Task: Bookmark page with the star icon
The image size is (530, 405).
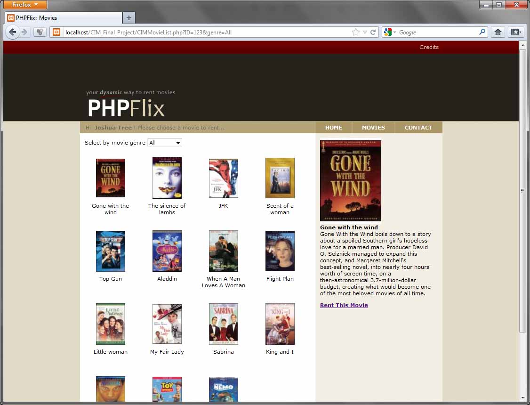Action: [356, 32]
